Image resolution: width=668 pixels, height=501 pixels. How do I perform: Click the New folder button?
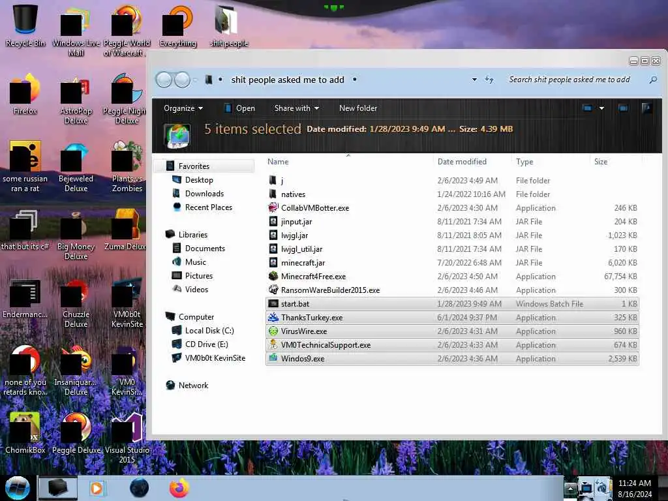pyautogui.click(x=358, y=108)
